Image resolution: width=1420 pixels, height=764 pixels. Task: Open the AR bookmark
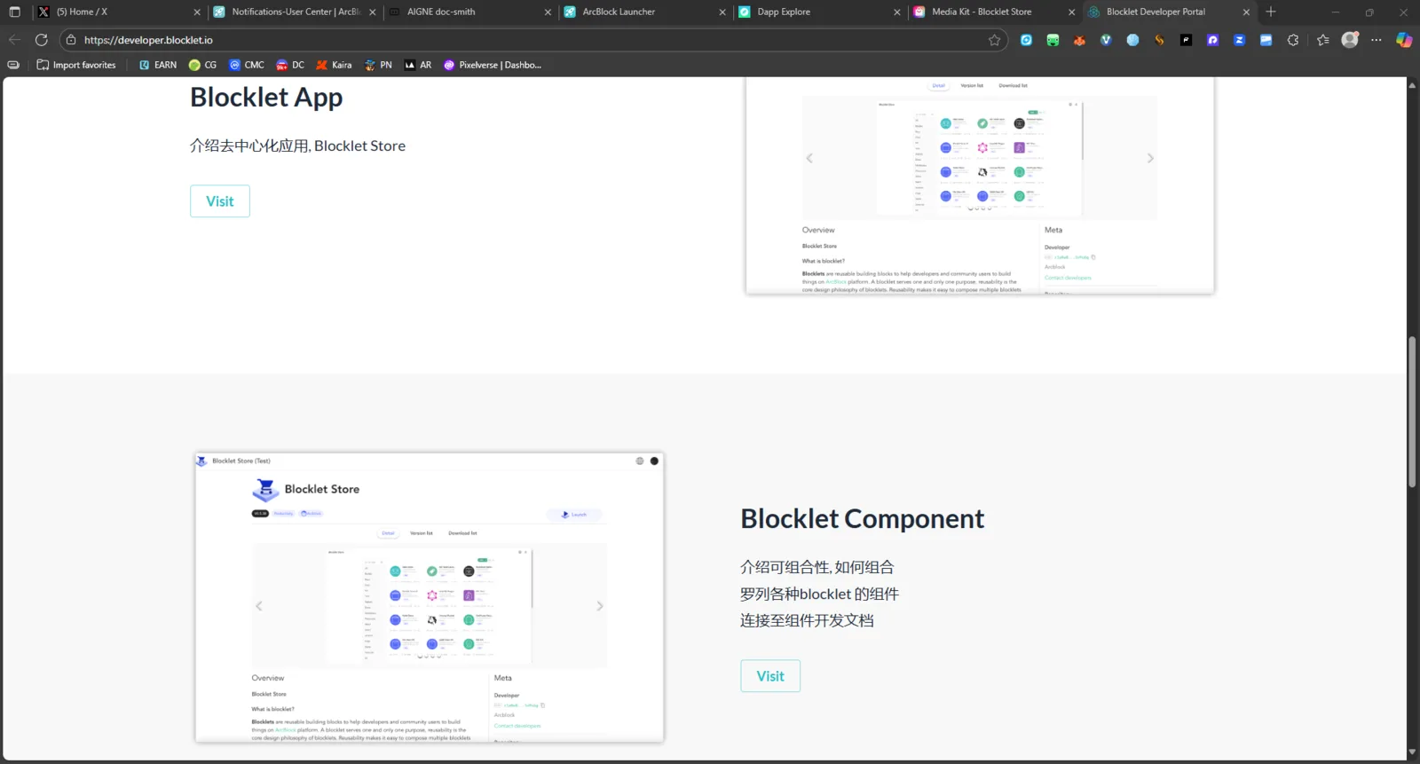pos(418,65)
